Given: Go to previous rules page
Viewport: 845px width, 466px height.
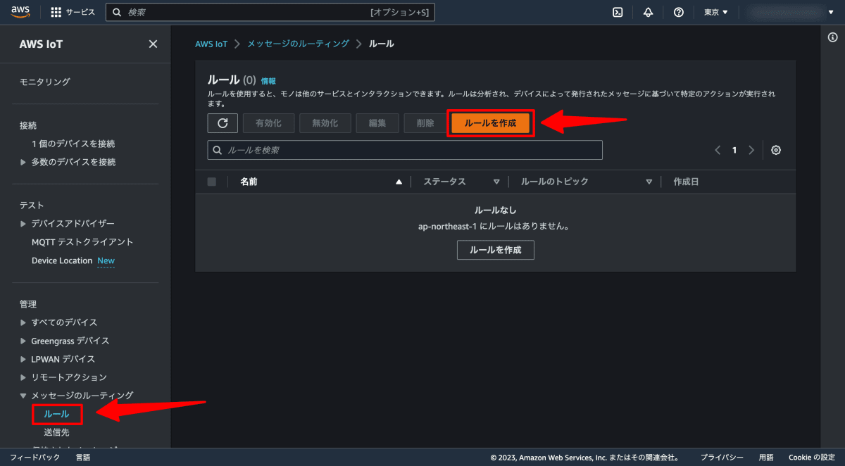Looking at the screenshot, I should click(x=718, y=150).
